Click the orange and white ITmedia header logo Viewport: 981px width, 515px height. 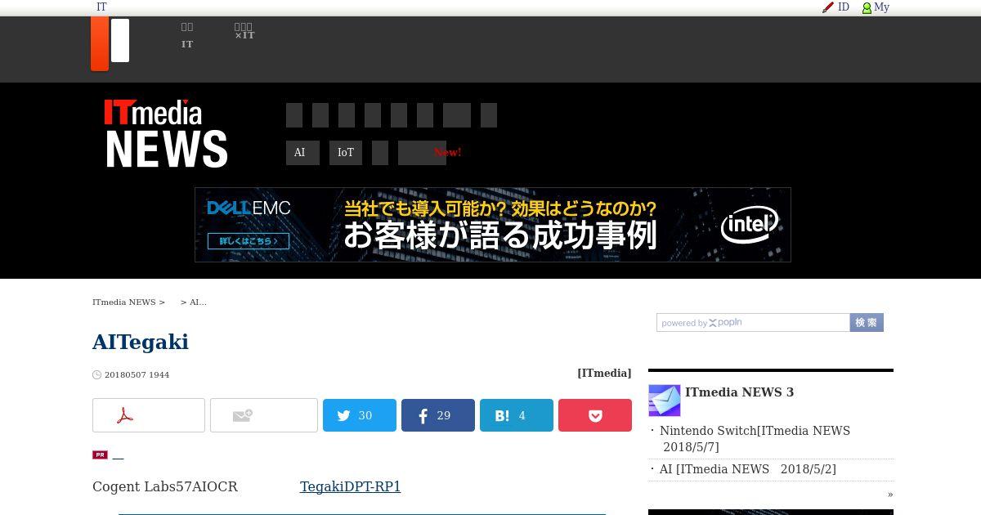[x=110, y=43]
